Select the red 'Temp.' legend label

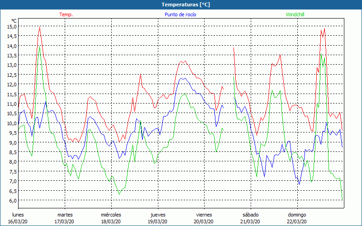[x=66, y=14]
